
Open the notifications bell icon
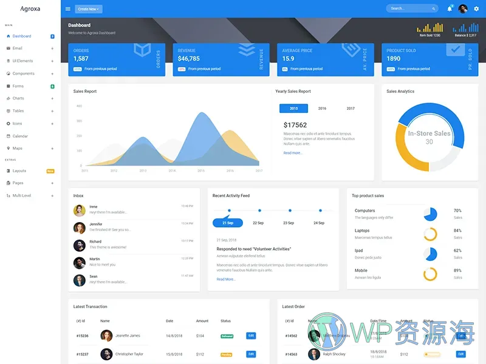pos(450,8)
